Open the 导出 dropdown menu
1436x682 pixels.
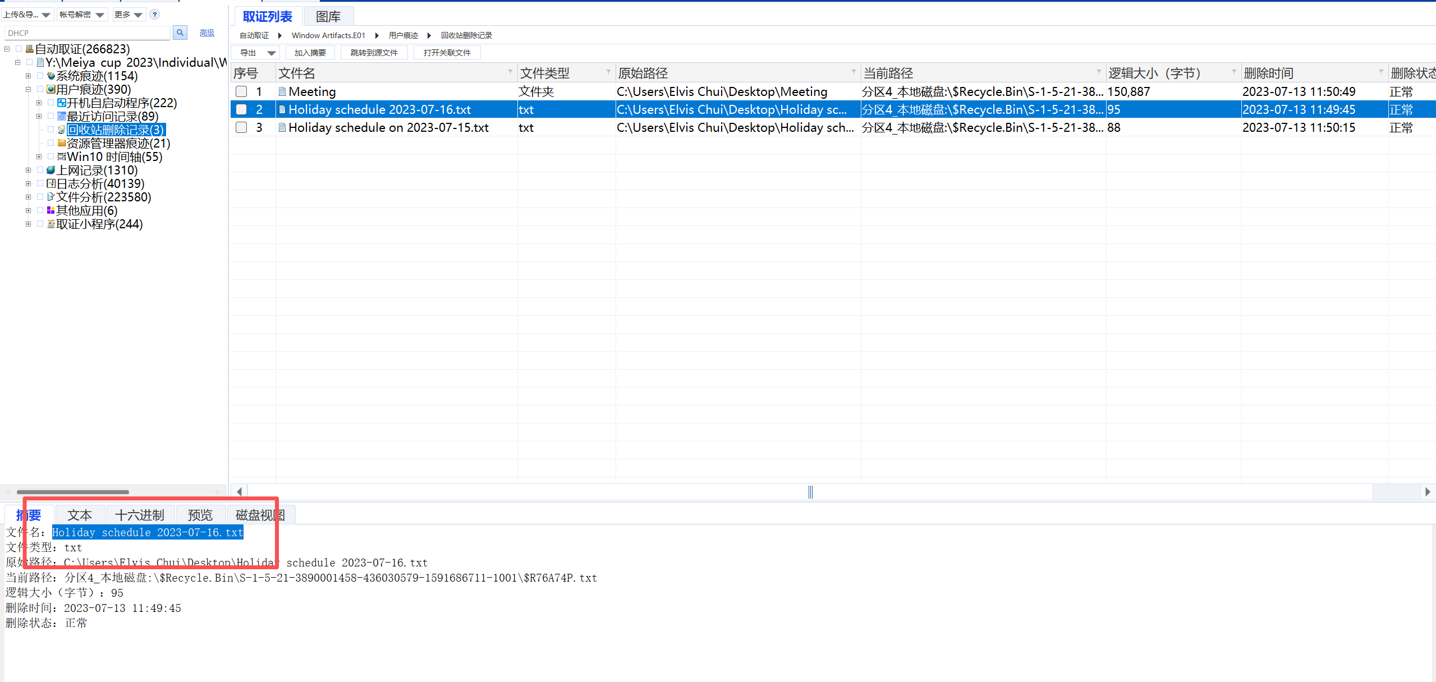pyautogui.click(x=271, y=53)
